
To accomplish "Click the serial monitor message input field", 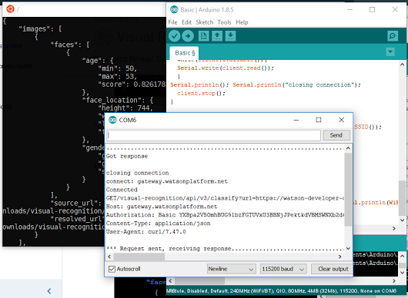I will pos(214,135).
